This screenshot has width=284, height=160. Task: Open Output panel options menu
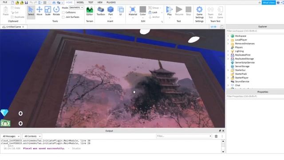[x=222, y=136]
